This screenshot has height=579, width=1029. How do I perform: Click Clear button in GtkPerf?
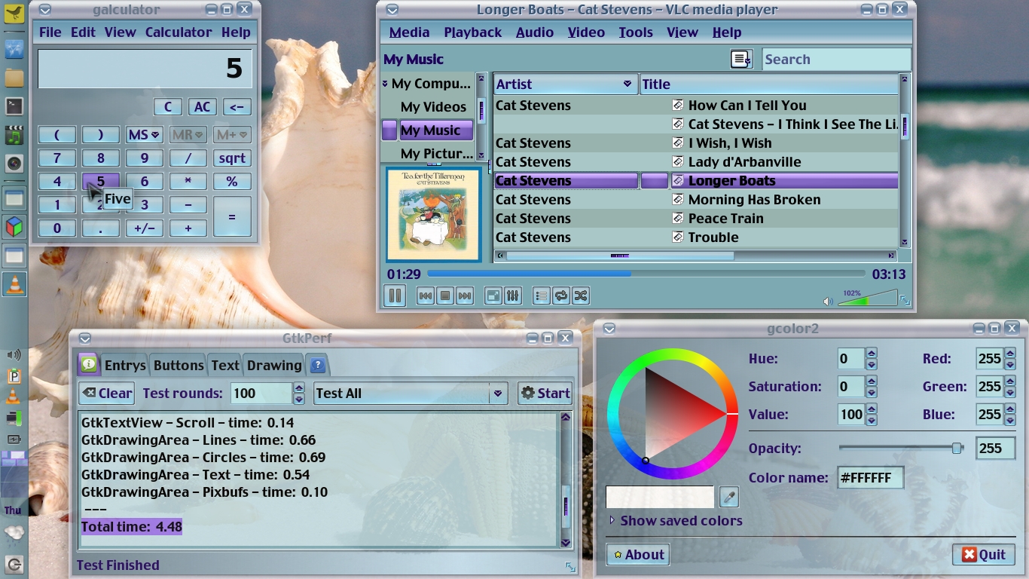tap(107, 393)
